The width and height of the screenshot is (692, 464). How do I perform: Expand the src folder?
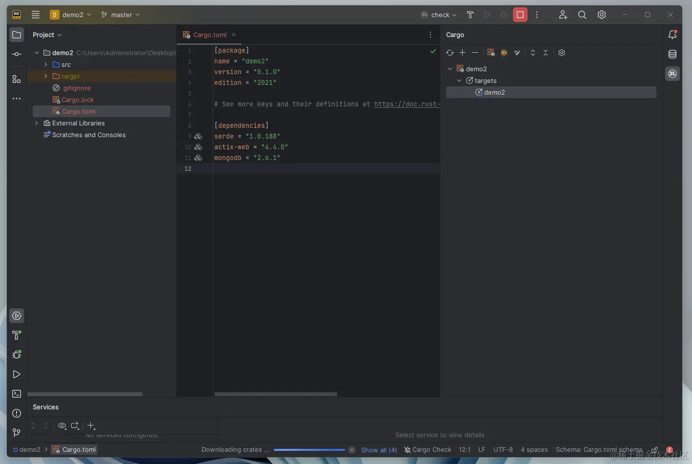(x=46, y=64)
